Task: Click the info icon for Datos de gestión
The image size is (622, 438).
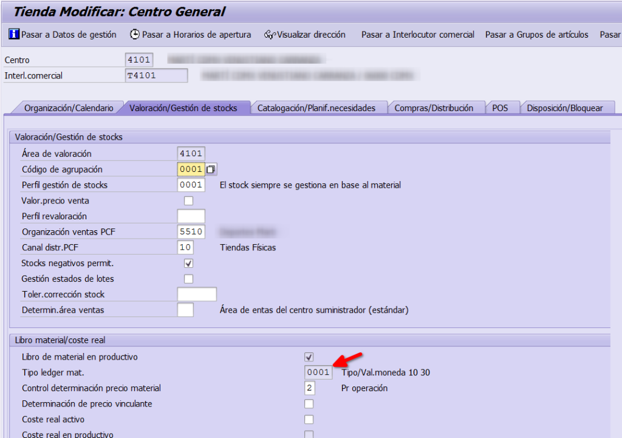Action: (14, 35)
